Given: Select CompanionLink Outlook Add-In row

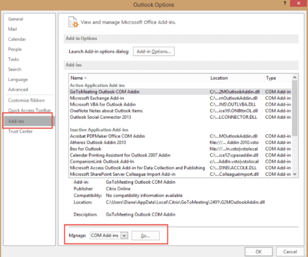Looking at the screenshot, I should (180, 161).
